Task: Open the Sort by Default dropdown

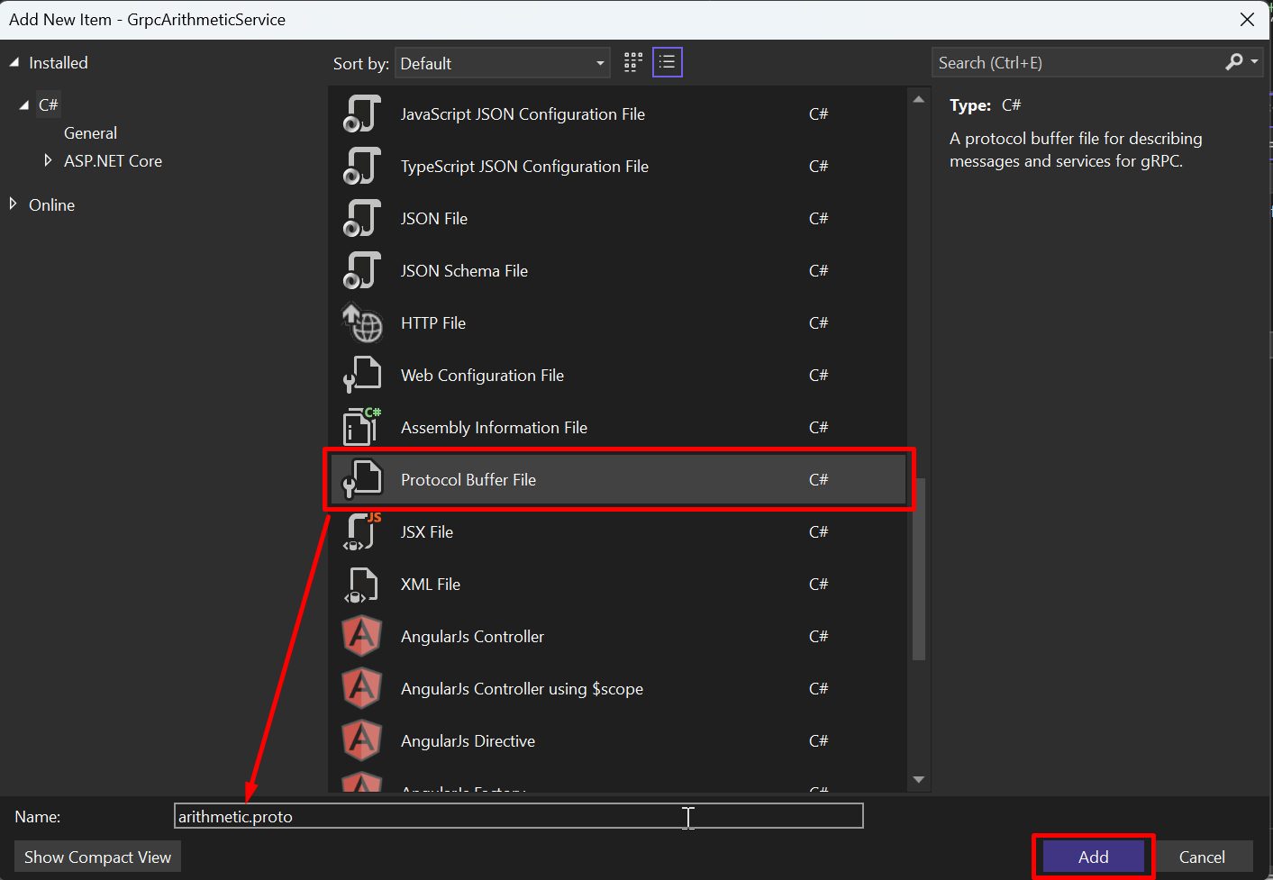Action: [x=503, y=63]
